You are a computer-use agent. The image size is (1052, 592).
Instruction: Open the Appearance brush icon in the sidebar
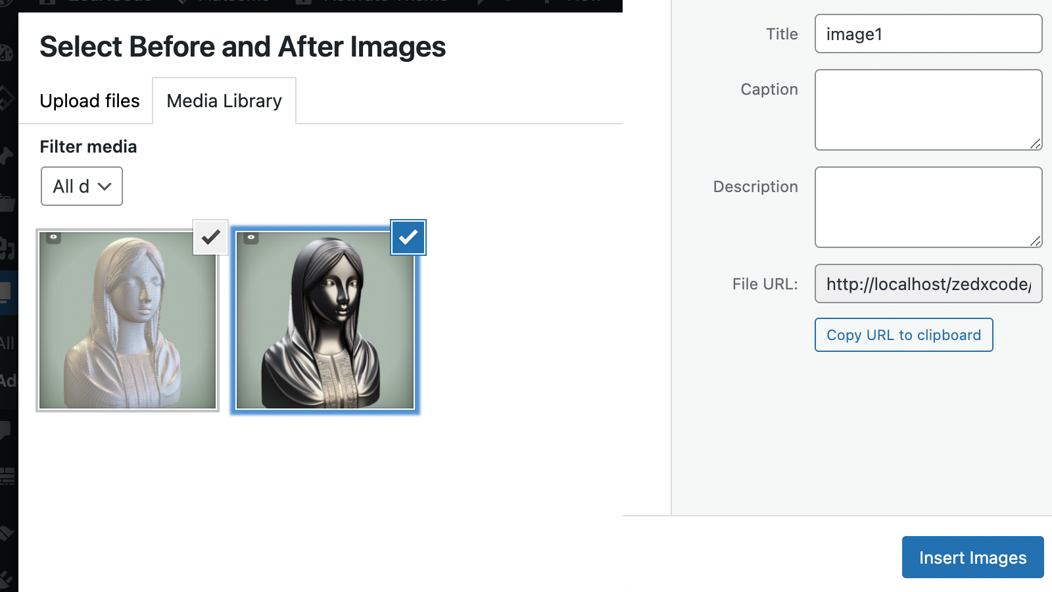click(x=6, y=533)
